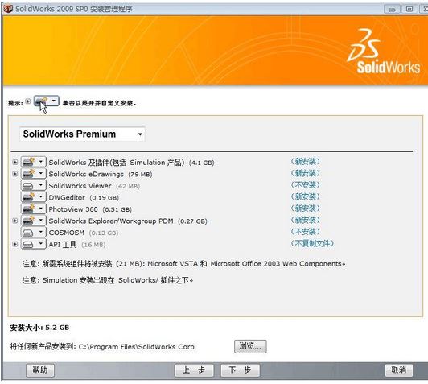Expand the SolidWorks Explorer/Workgroup PDM node
Image resolution: width=428 pixels, height=384 pixels.
[15, 221]
